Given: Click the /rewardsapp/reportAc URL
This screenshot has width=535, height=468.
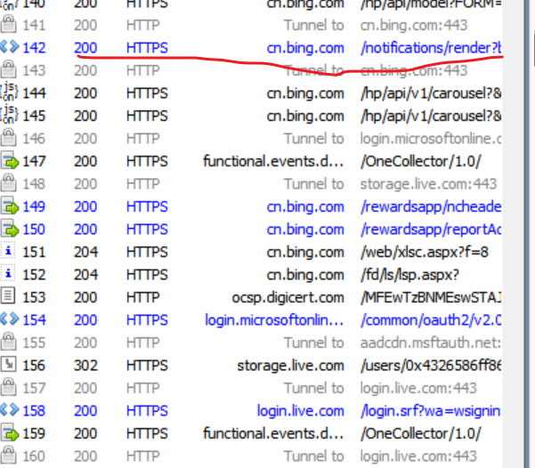Looking at the screenshot, I should 431,230.
